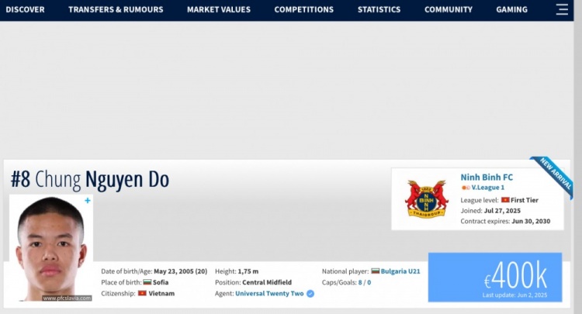
Task: Follow the Universal Twenty Two agent link
Action: [x=270, y=294]
